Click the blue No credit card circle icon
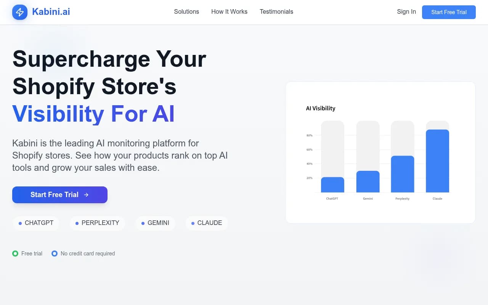Viewport: 488px width, 305px height. [55, 254]
